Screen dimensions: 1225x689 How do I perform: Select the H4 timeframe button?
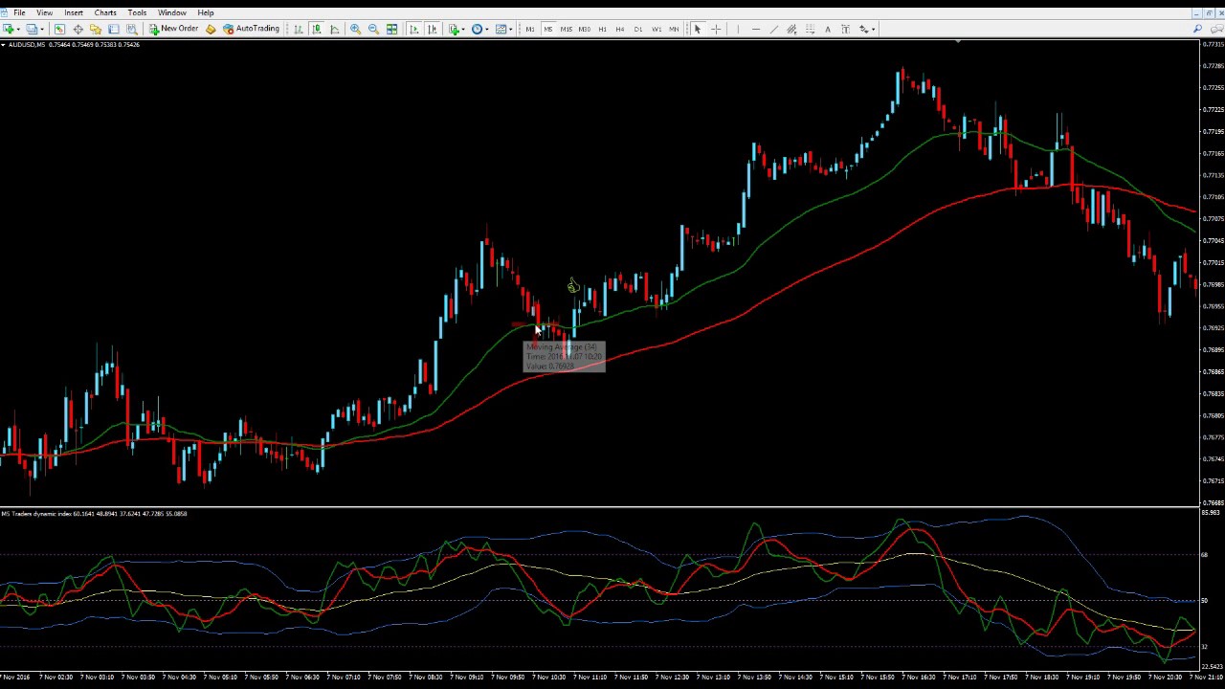(620, 29)
